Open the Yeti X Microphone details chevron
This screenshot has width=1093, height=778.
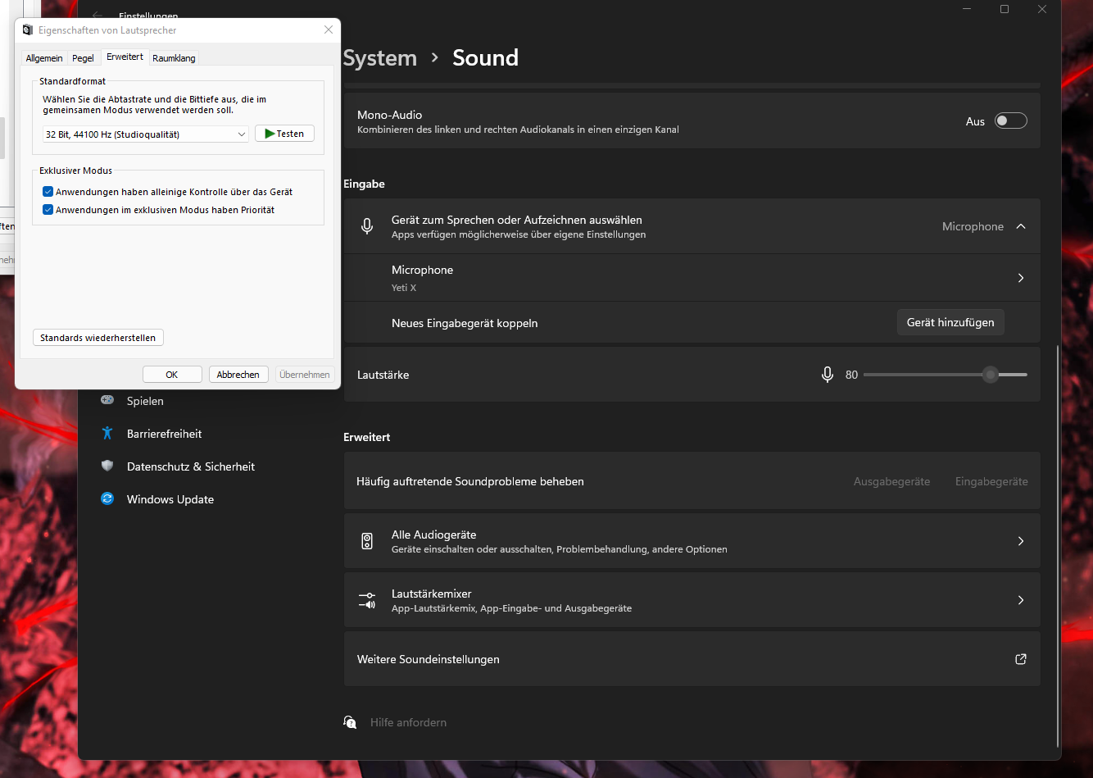point(1021,278)
